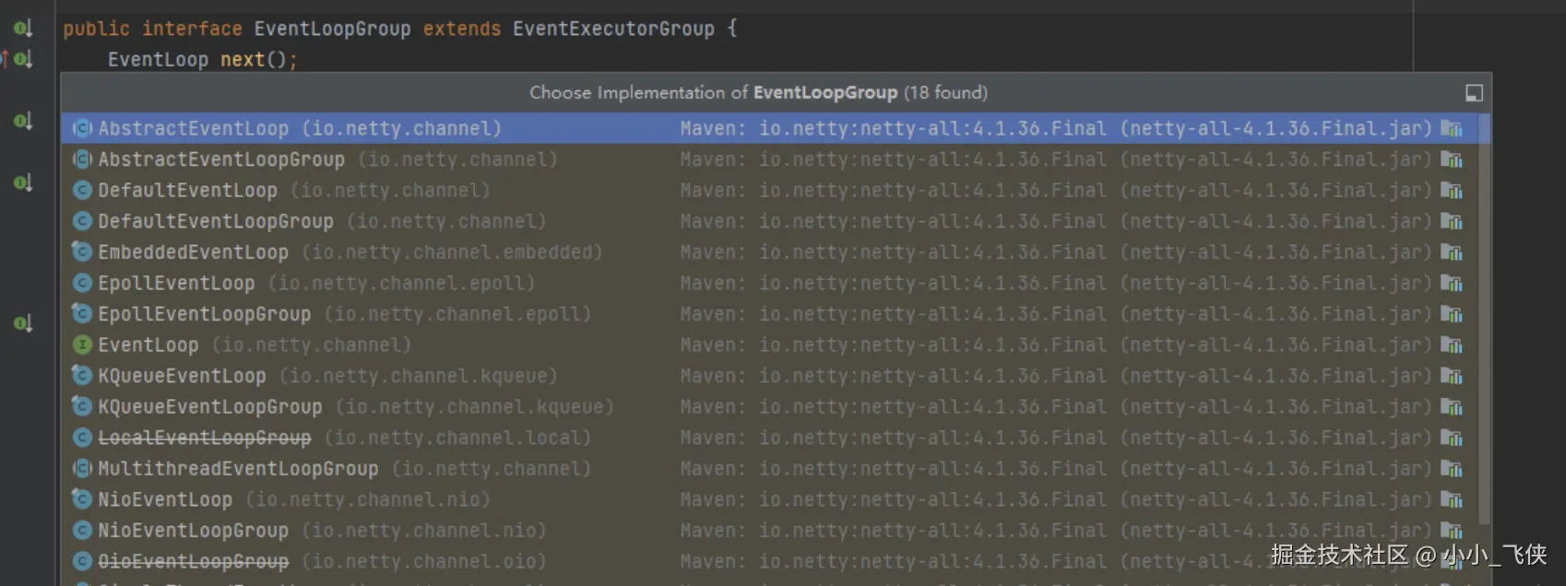Viewport: 1566px width, 586px height.
Task: Click class icon beside EpollEventLoop
Action: [x=83, y=283]
